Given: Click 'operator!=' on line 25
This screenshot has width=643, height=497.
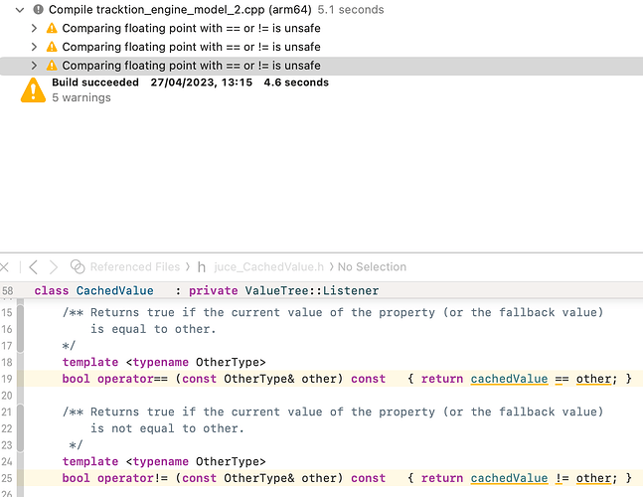Looking at the screenshot, I should pyautogui.click(x=132, y=478).
